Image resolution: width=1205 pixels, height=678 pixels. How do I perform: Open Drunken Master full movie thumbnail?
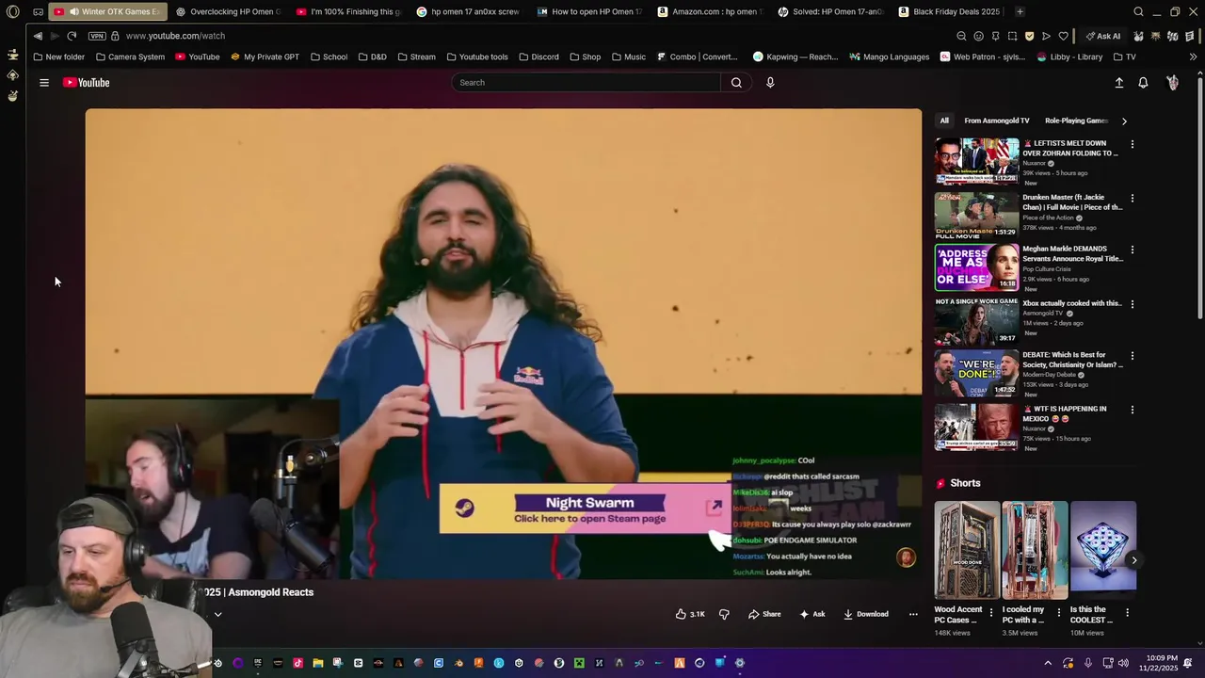coord(976,215)
